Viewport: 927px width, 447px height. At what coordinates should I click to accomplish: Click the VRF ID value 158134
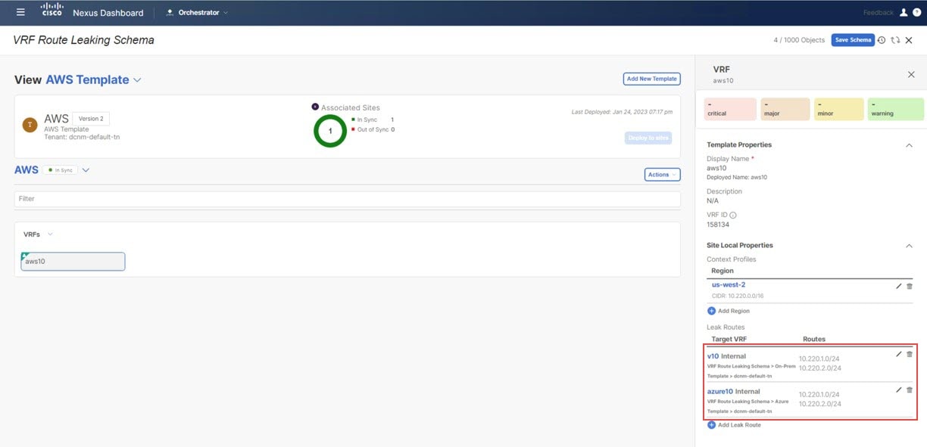click(x=719, y=225)
